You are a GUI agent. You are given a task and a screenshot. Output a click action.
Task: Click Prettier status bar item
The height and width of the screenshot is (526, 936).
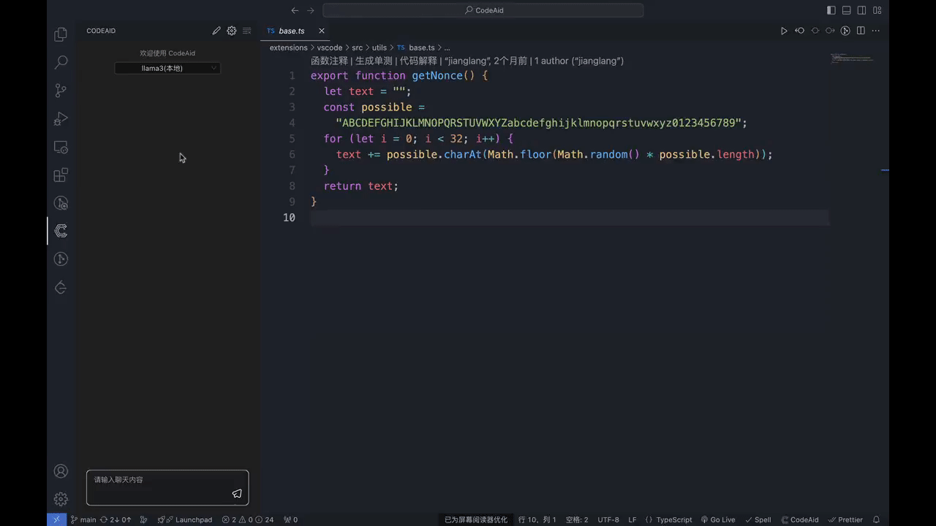(845, 519)
